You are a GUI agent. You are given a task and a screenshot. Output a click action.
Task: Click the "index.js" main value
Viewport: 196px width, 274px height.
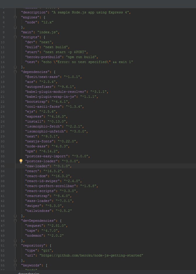(47, 32)
